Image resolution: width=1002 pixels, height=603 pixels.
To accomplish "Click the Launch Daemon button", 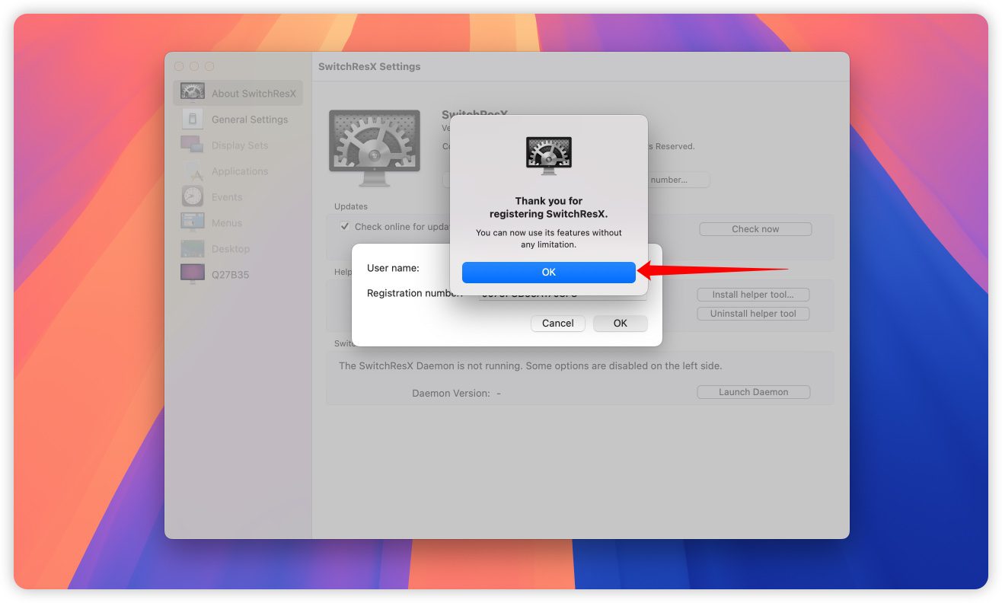I will click(753, 392).
